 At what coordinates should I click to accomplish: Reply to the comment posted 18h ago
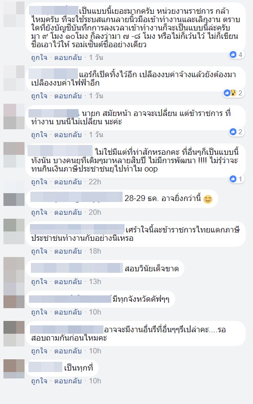tap(68, 251)
